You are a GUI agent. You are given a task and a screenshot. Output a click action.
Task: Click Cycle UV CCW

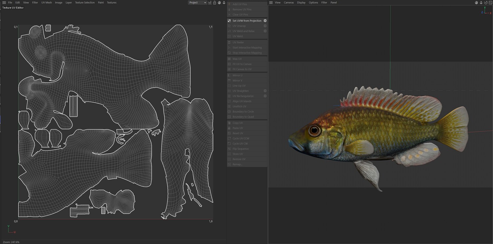[247, 138]
